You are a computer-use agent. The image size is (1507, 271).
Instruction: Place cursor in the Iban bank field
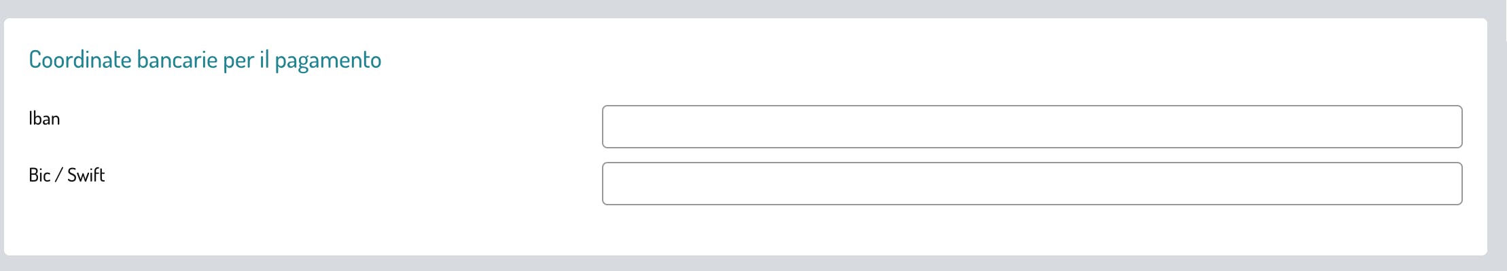(x=1032, y=127)
